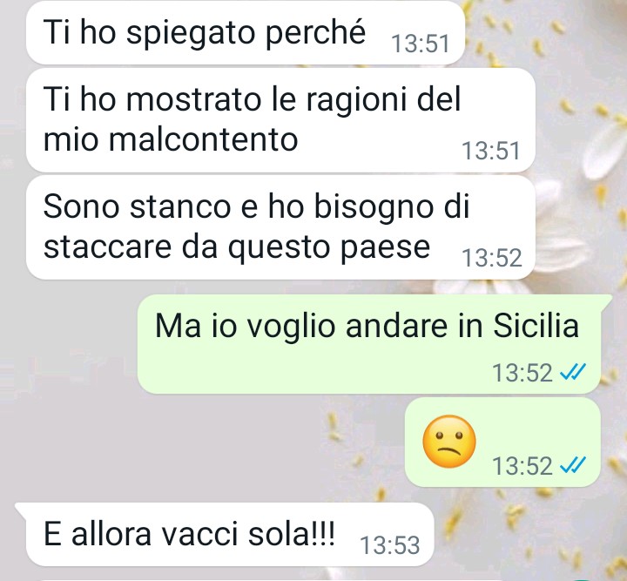Tap read receipt ticks on Sicilia message
The image size is (627, 581).
point(573,371)
